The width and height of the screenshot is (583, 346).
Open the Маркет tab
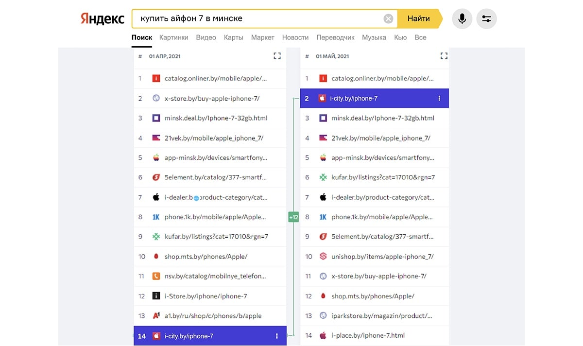[x=263, y=37]
